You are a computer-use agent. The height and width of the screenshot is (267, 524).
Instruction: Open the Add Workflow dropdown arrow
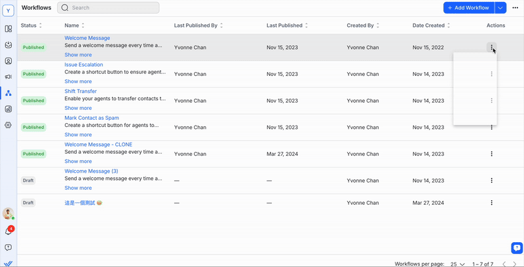pos(500,8)
